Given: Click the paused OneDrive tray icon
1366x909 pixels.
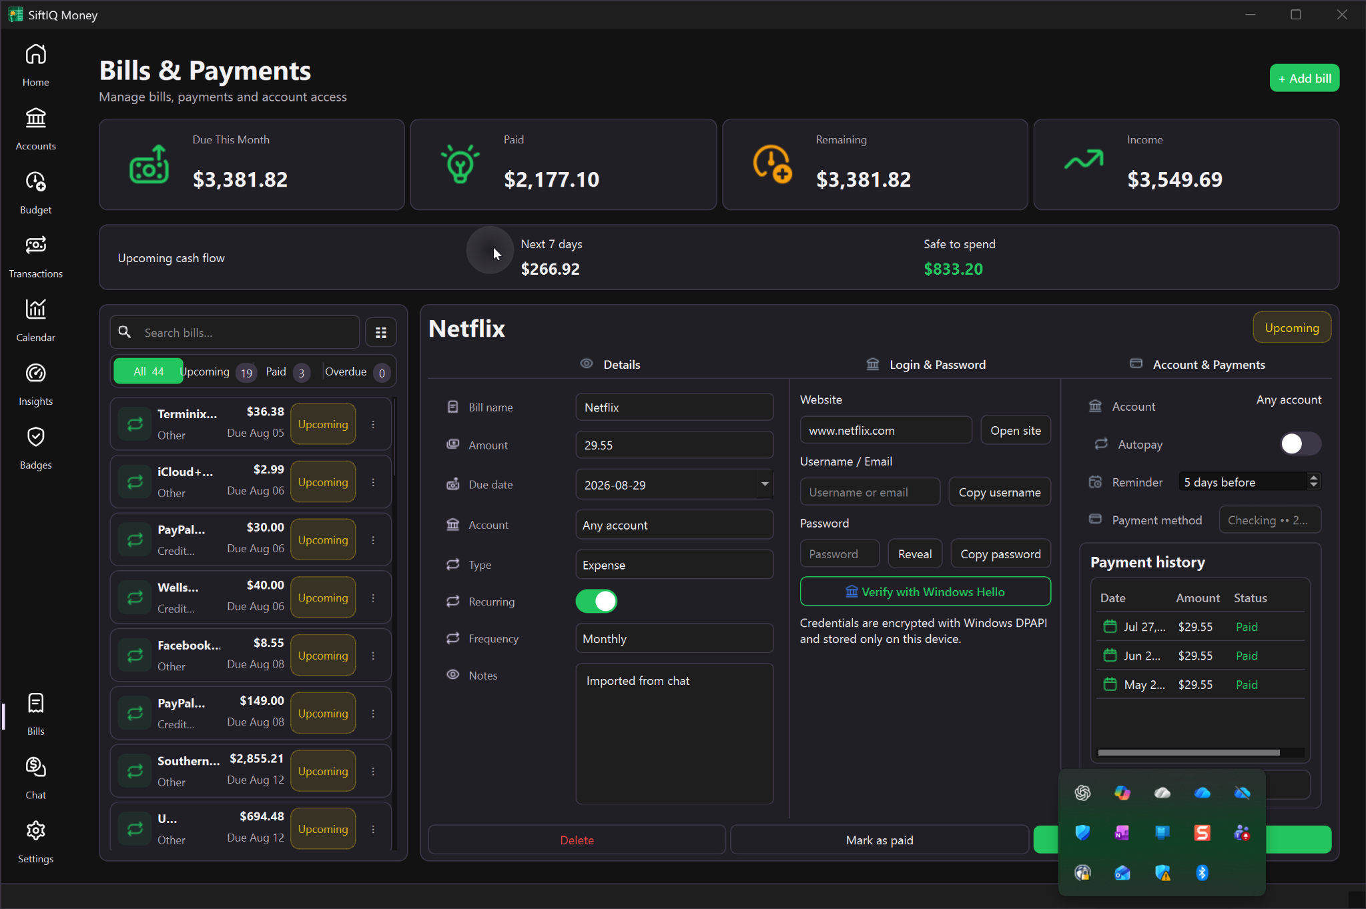Looking at the screenshot, I should (1242, 792).
